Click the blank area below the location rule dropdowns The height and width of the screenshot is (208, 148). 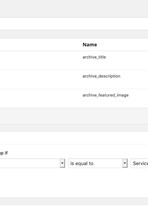[74, 183]
